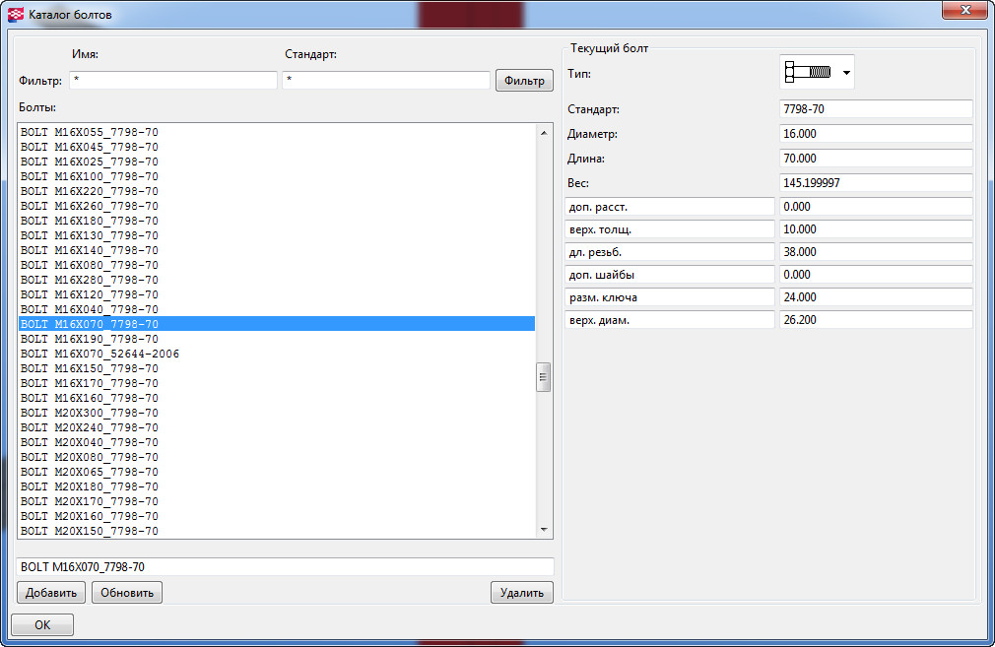Viewport: 995px width, 647px height.
Task: Select BOLT M16X160_7798-70 in list
Action: (277, 398)
